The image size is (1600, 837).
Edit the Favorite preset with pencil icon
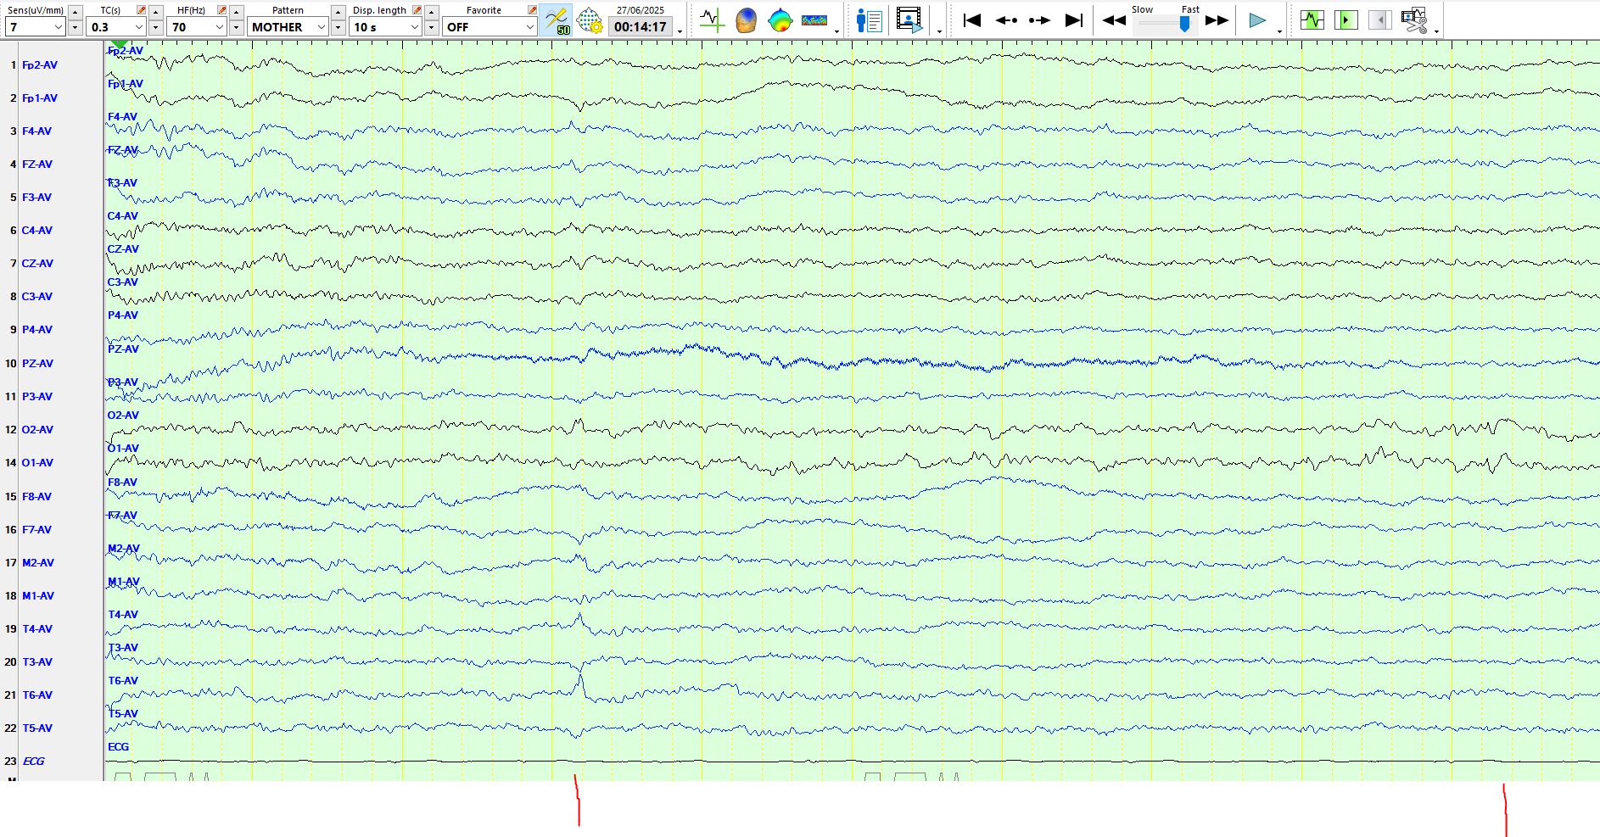[532, 10]
